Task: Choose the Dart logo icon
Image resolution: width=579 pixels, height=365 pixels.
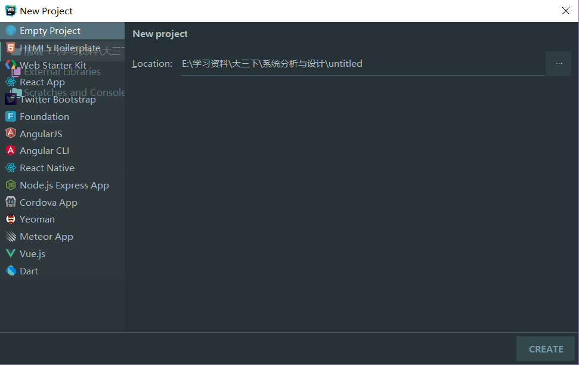Action: (x=11, y=271)
